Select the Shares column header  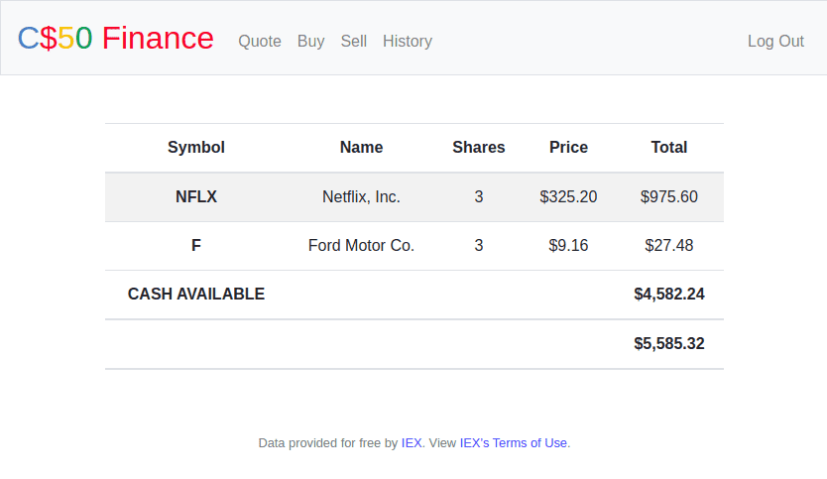[x=478, y=147]
